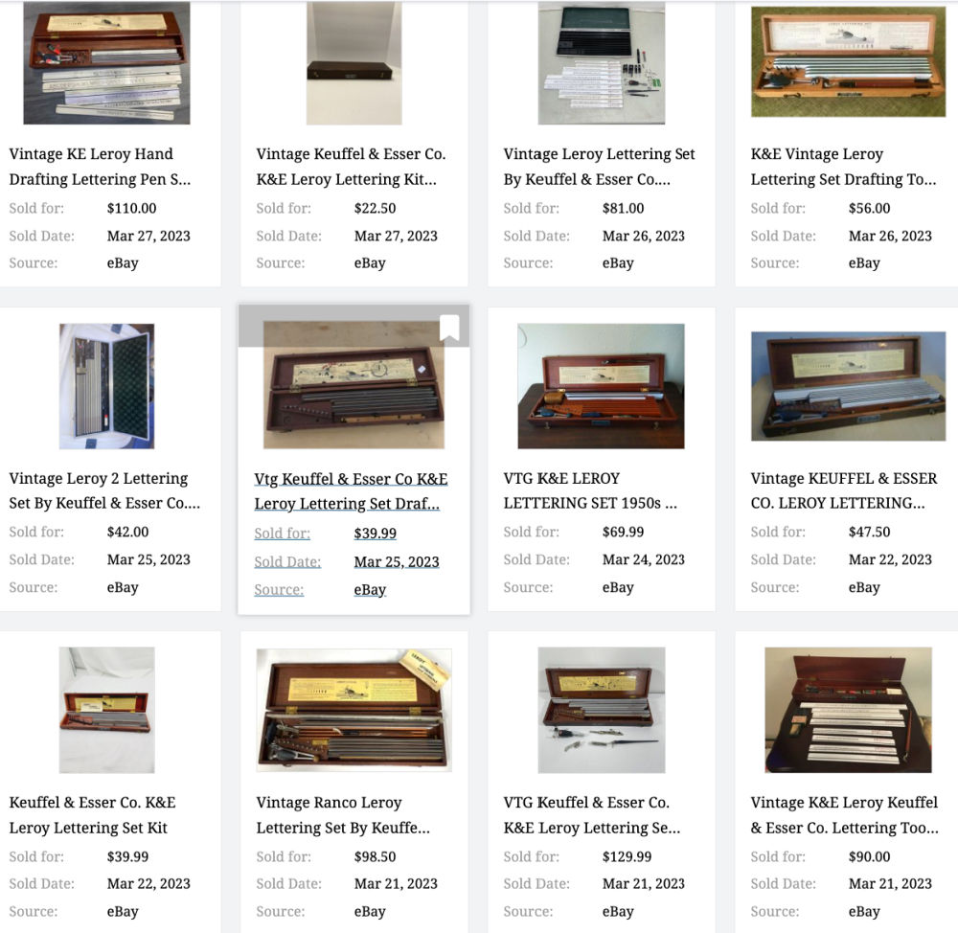958x933 pixels.
Task: Open the Vintage Leroy 2 Lettering Set thumbnail
Action: 106,386
